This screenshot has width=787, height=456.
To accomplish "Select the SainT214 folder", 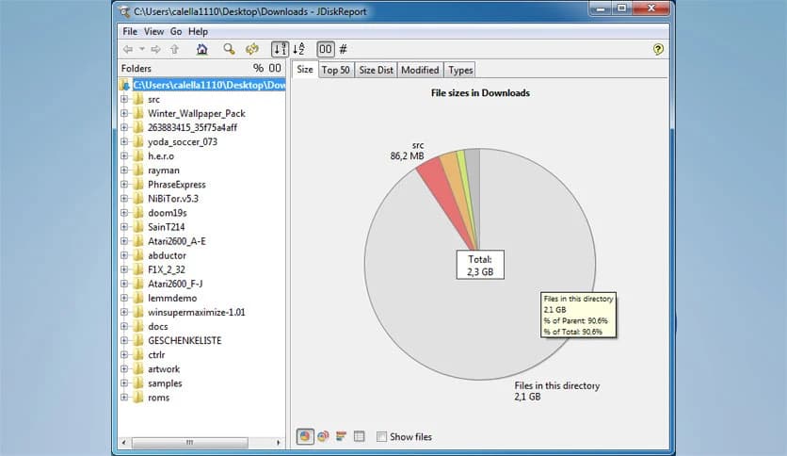I will pyautogui.click(x=166, y=227).
